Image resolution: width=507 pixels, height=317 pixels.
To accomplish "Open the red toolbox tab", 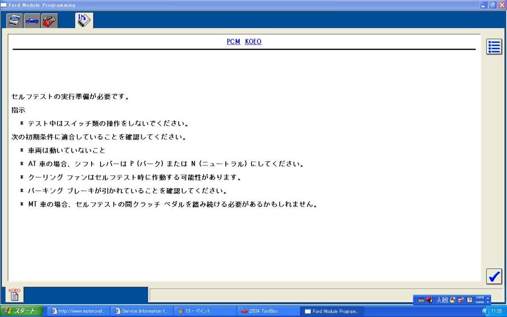I will click(x=50, y=21).
